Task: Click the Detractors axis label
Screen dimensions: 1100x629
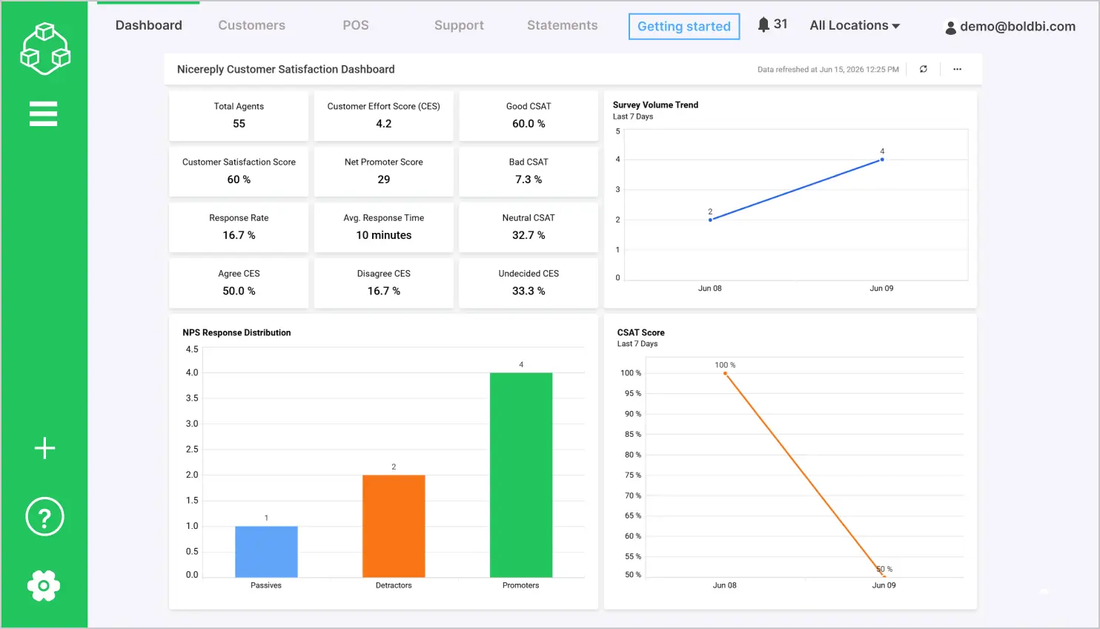Action: (x=394, y=585)
